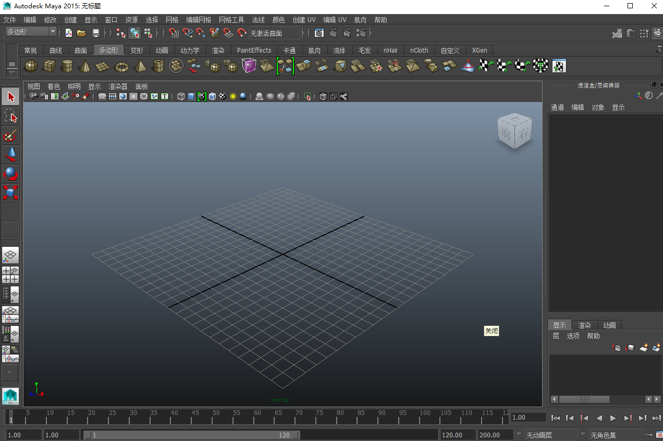This screenshot has height=441, width=663.
Task: Select the Move tool in the toolbox
Action: 11,154
